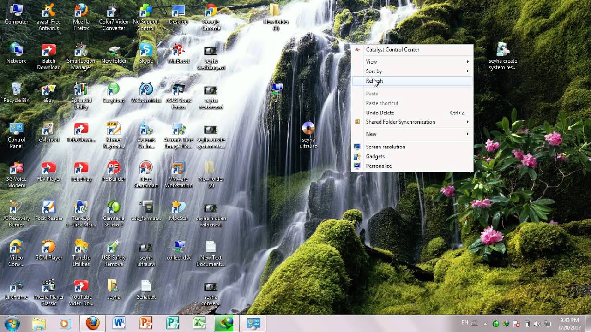The image size is (591, 332).
Task: Select the Khmer Keyboard PDF icon
Action: tap(114, 135)
